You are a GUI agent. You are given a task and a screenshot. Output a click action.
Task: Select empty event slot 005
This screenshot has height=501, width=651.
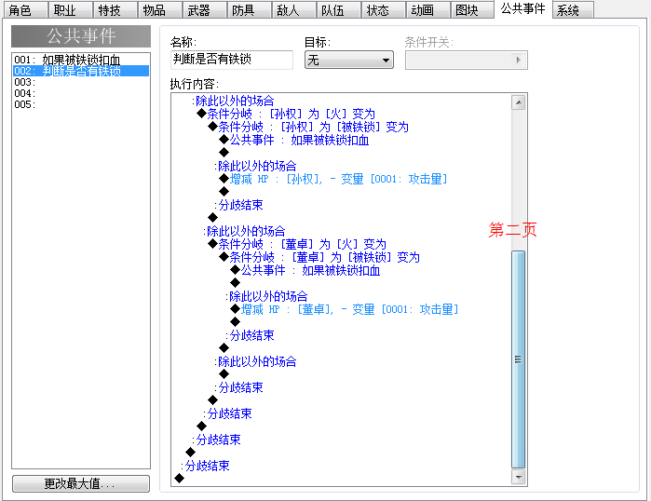pos(81,104)
